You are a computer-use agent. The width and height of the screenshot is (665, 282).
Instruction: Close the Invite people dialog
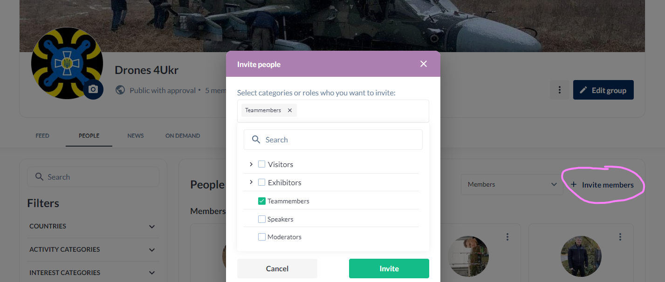point(423,64)
